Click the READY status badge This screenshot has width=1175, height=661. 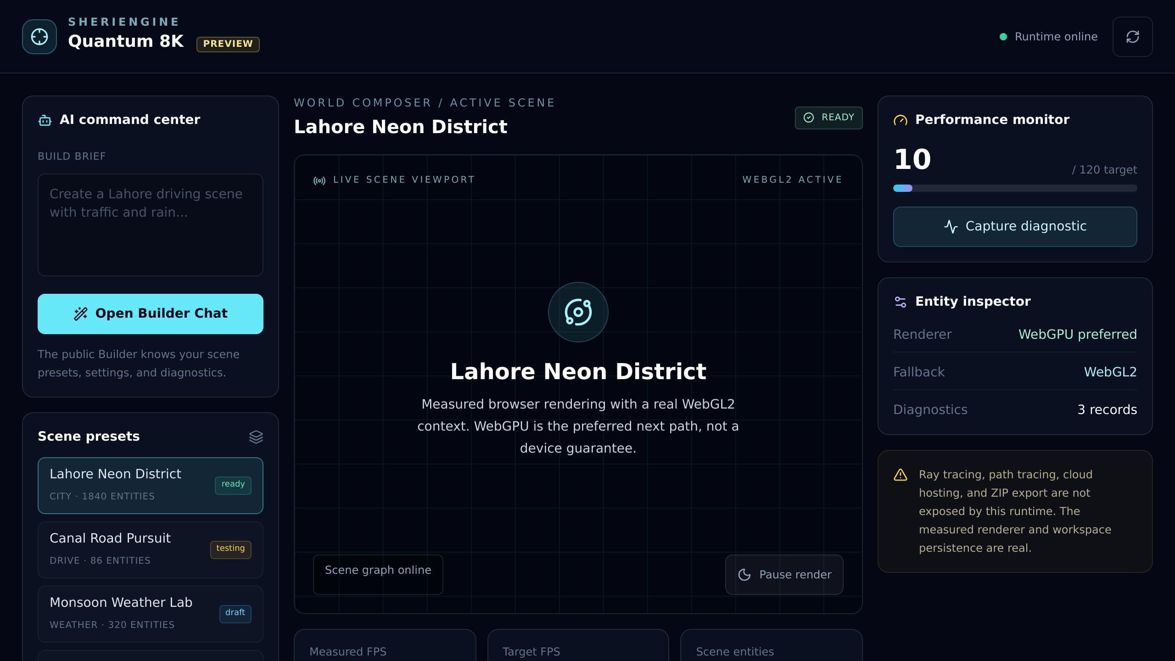(x=828, y=118)
